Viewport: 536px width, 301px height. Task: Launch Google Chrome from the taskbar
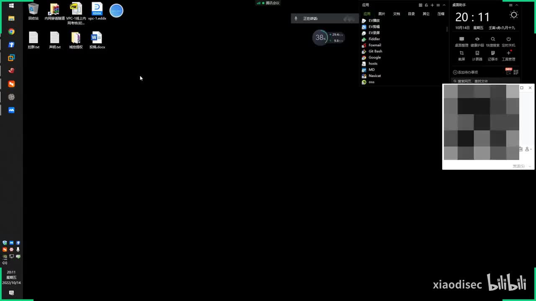pyautogui.click(x=11, y=31)
